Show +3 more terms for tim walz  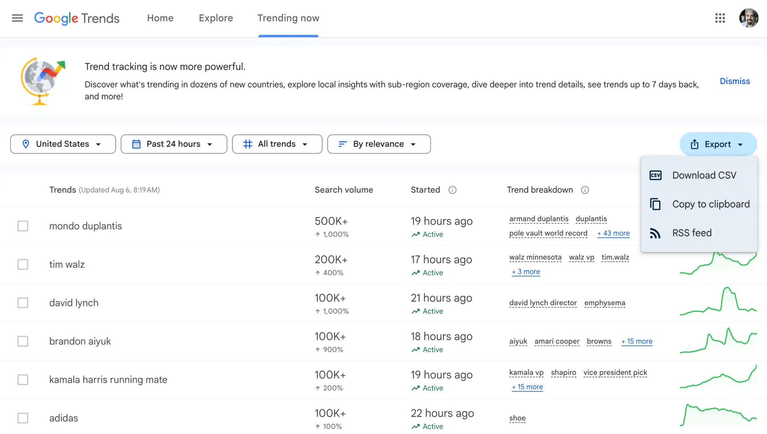click(526, 272)
